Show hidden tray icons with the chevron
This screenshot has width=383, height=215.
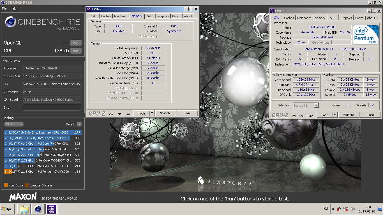[x=333, y=209]
